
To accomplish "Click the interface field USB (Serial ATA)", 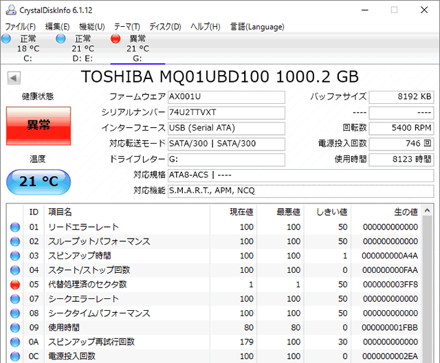I will point(226,129).
